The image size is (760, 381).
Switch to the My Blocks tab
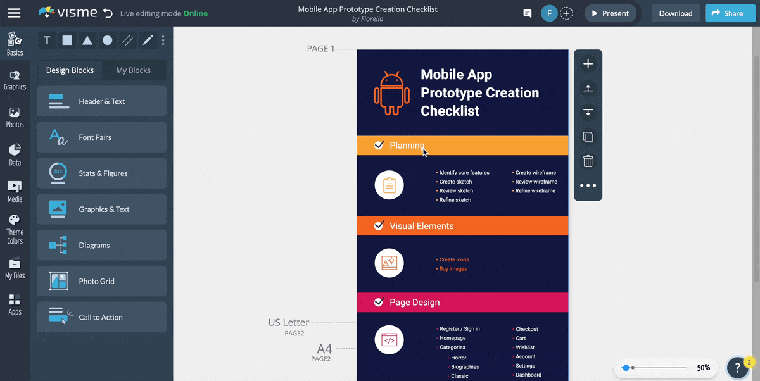point(133,70)
